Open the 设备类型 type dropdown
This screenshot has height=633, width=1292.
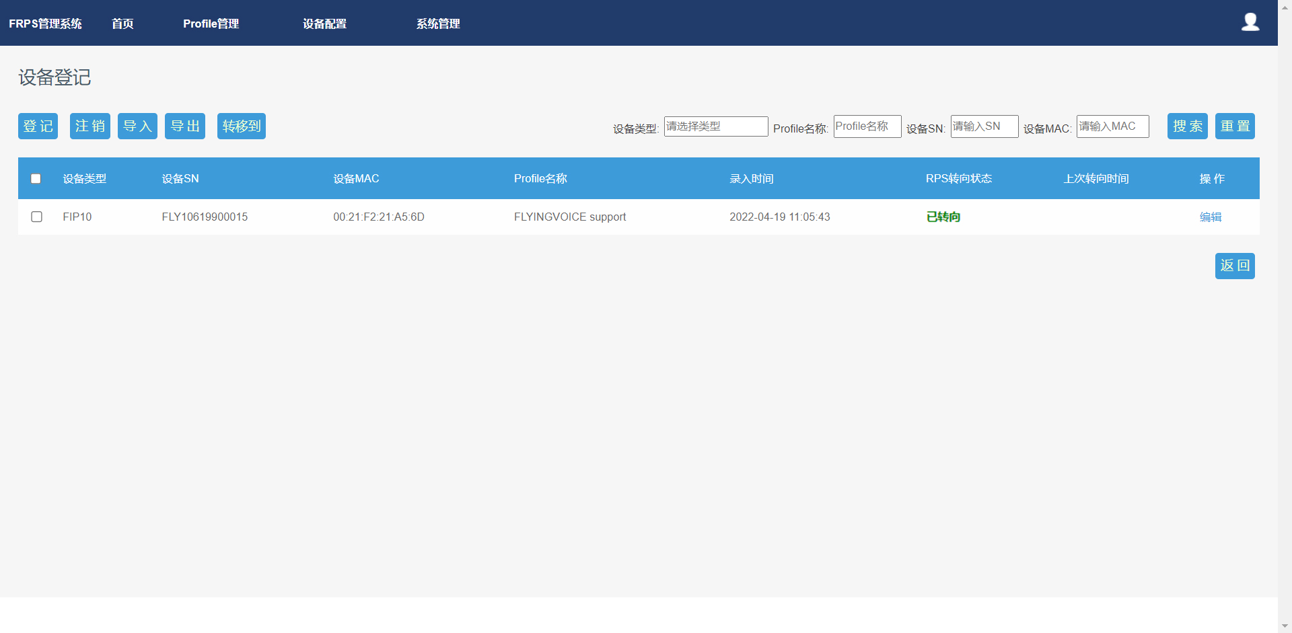[715, 126]
